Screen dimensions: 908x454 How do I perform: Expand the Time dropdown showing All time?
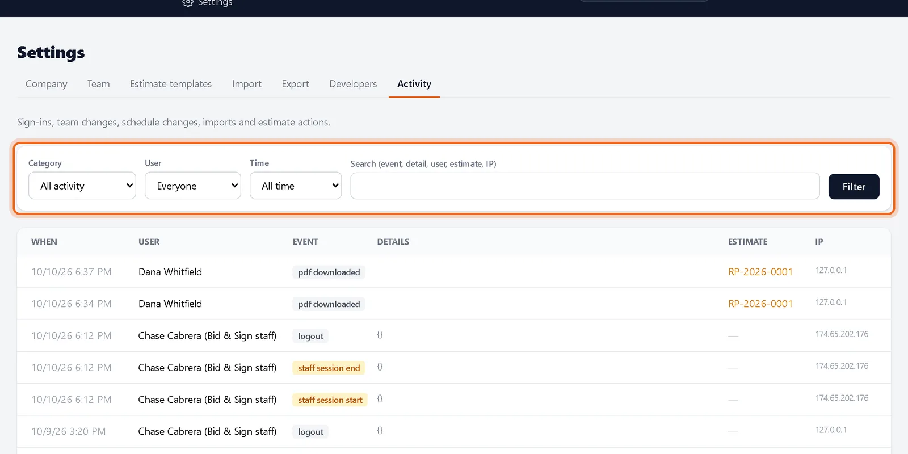click(x=296, y=186)
